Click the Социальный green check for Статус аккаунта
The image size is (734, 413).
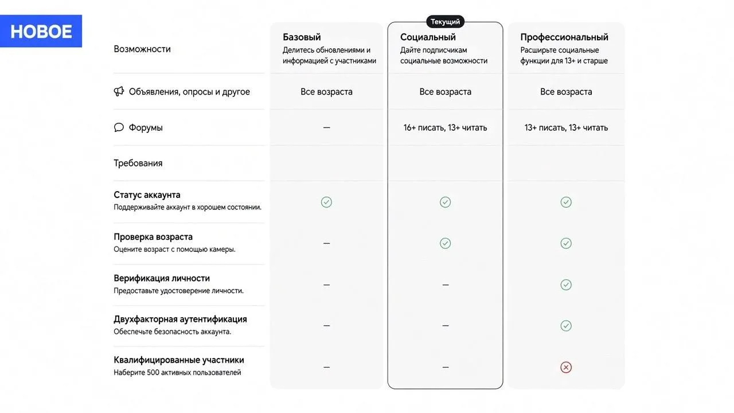click(x=445, y=202)
